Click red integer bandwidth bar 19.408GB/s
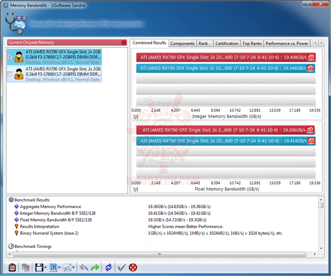 [226, 57]
